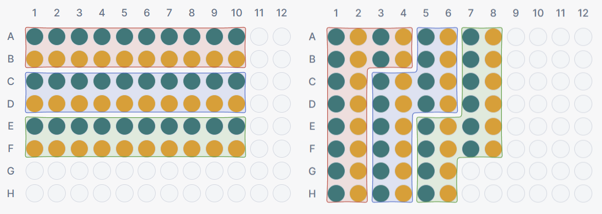Select row C label on the left plate

click(x=10, y=81)
